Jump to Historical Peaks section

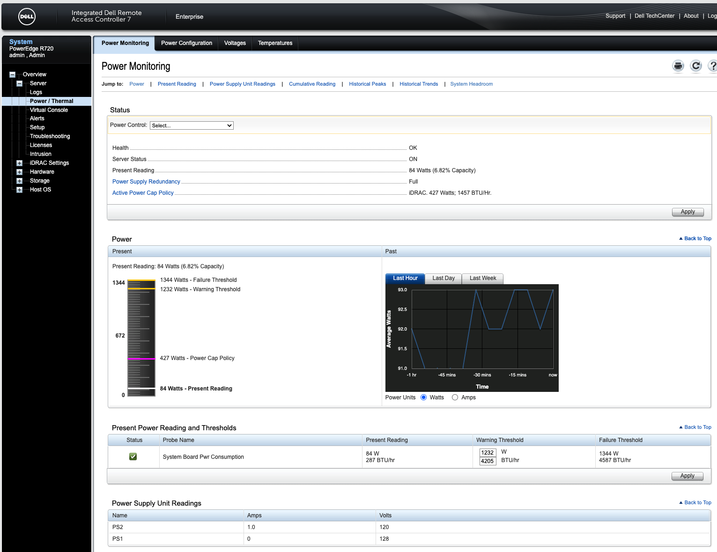coord(367,84)
